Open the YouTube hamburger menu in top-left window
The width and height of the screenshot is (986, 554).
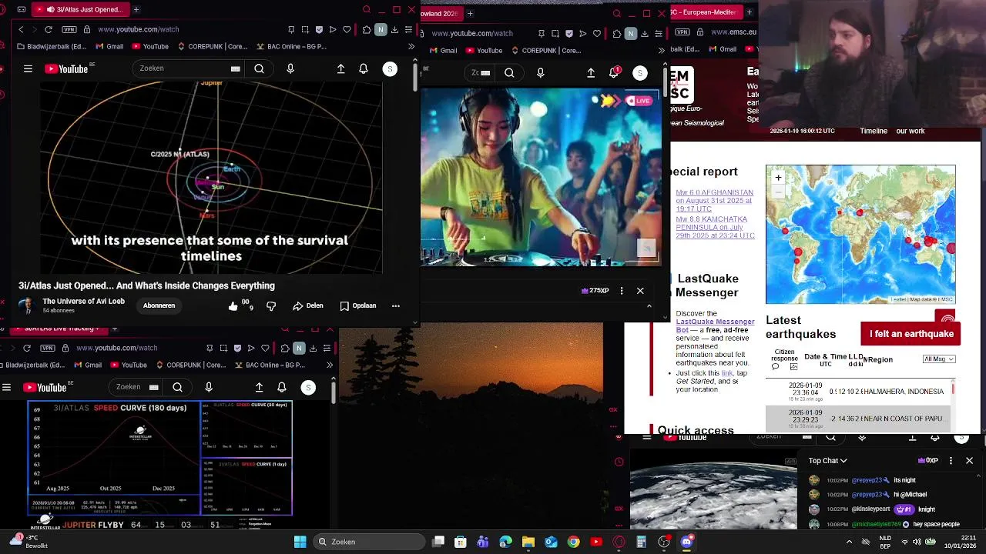click(28, 68)
